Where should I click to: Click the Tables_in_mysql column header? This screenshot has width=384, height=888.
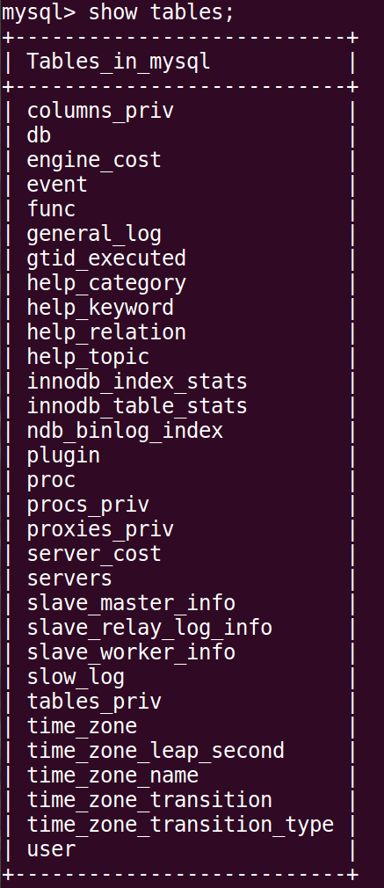119,62
